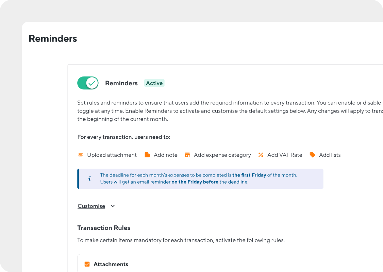
Task: Click the Reminders page title
Action: (x=53, y=38)
